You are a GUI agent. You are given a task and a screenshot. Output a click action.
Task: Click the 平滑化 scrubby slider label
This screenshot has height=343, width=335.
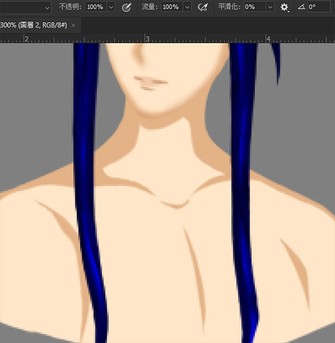230,7
